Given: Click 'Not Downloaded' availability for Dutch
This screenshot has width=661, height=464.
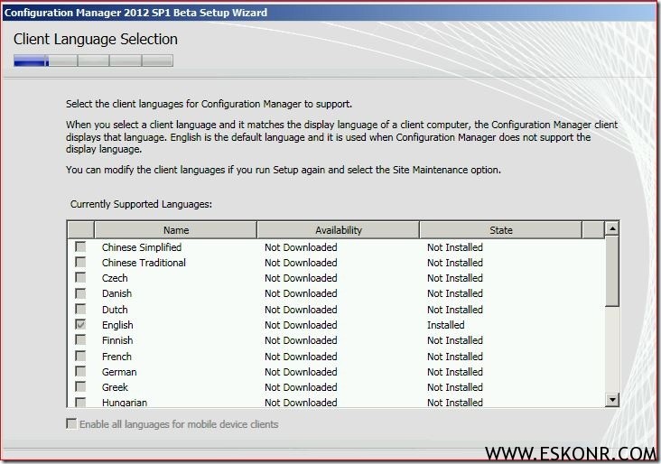Looking at the screenshot, I should [x=301, y=310].
